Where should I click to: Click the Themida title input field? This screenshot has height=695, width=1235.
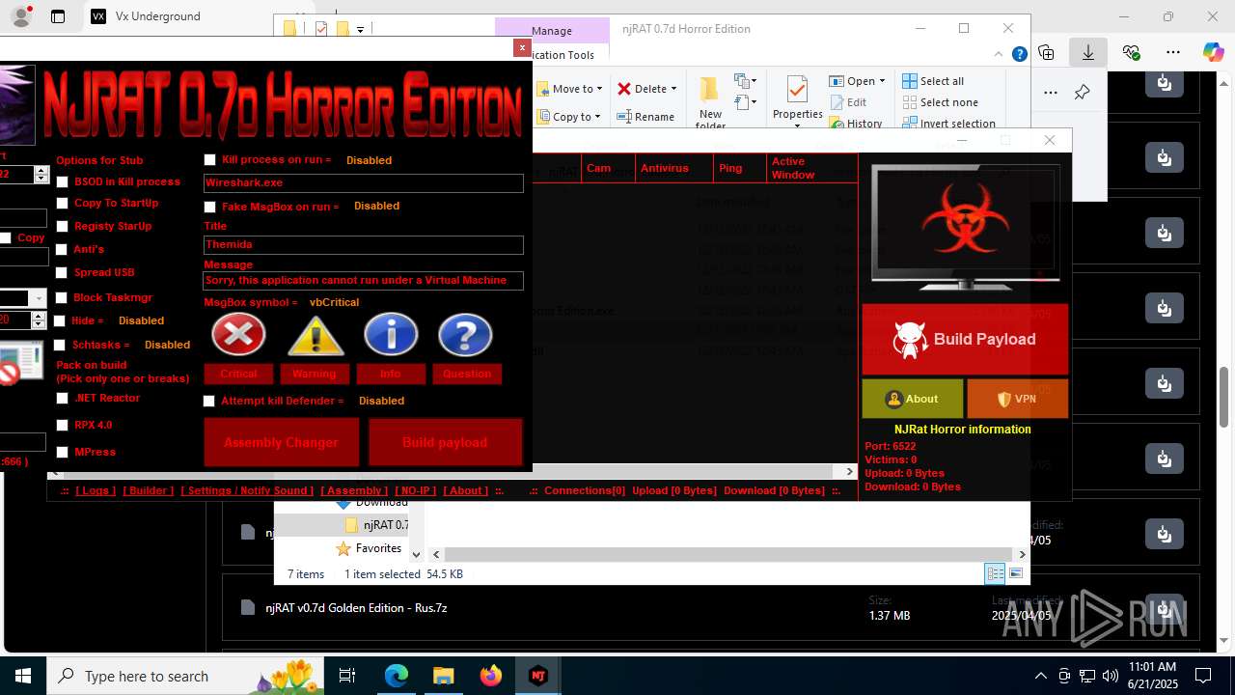pos(364,245)
